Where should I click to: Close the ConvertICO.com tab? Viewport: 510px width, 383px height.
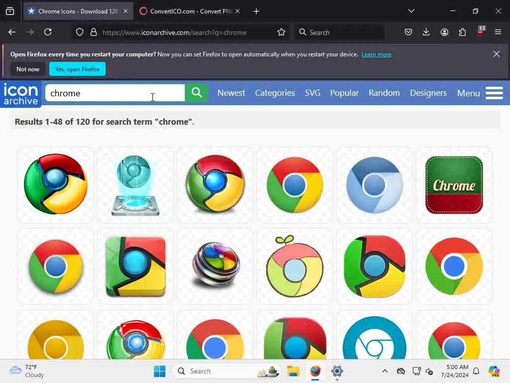click(238, 11)
